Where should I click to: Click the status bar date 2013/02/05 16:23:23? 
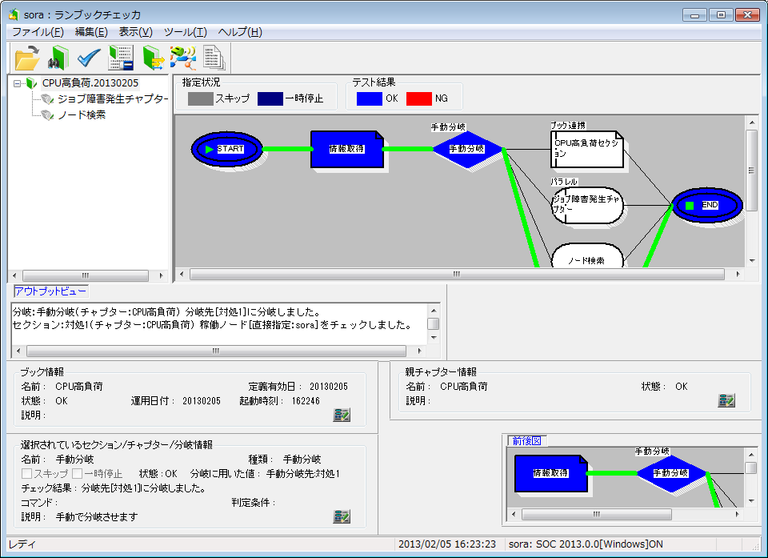tap(446, 544)
